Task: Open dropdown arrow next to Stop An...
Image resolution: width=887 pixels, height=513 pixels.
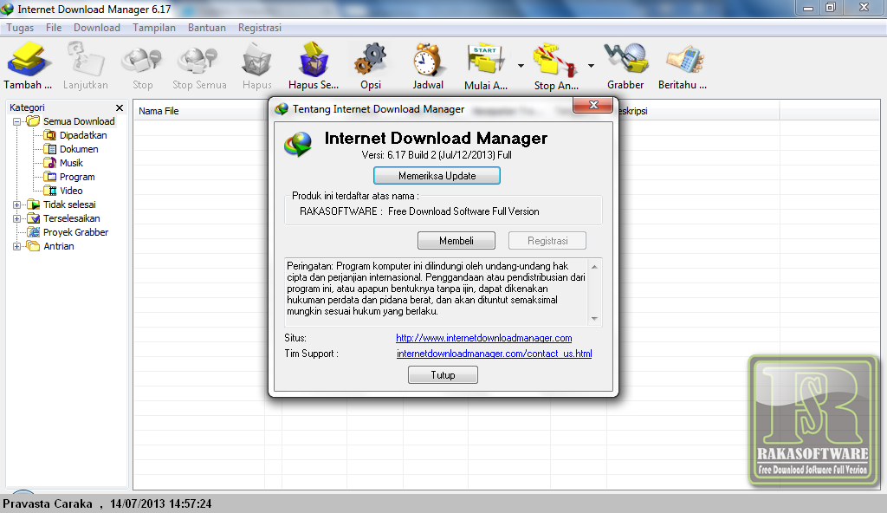Action: 591,66
